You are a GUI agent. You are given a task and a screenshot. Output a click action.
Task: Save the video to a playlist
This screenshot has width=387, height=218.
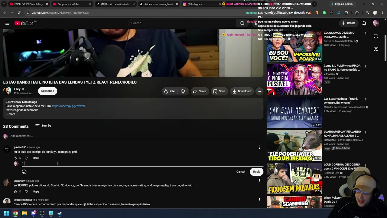coord(219,91)
